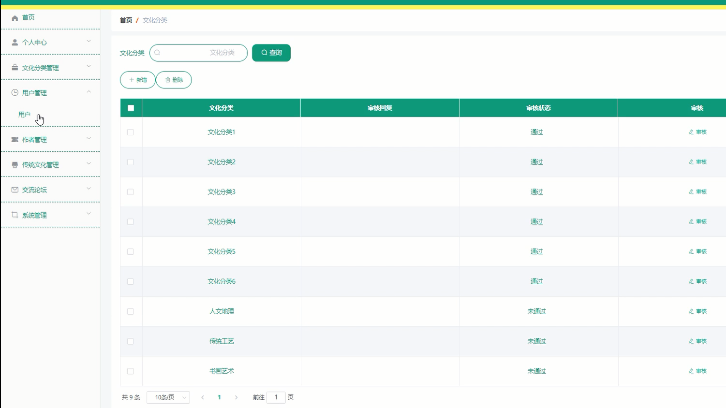Click the 删除 delete button
The height and width of the screenshot is (408, 726).
pyautogui.click(x=174, y=80)
